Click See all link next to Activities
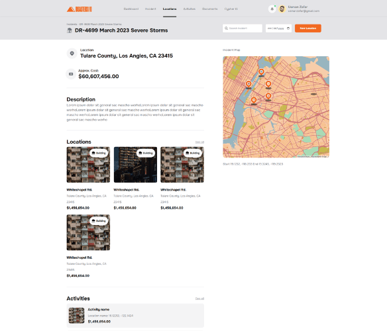This screenshot has width=387, height=331. pos(199,299)
